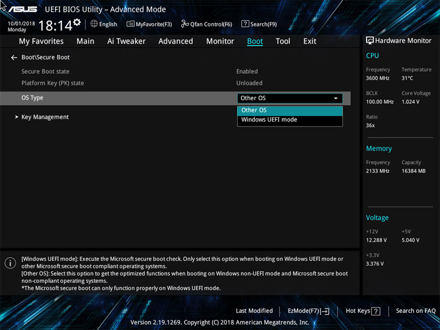This screenshot has width=440, height=330.
Task: Go to the Exit tab
Action: [309, 42]
